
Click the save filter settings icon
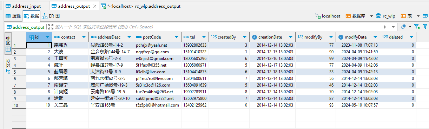(x=417, y=27)
